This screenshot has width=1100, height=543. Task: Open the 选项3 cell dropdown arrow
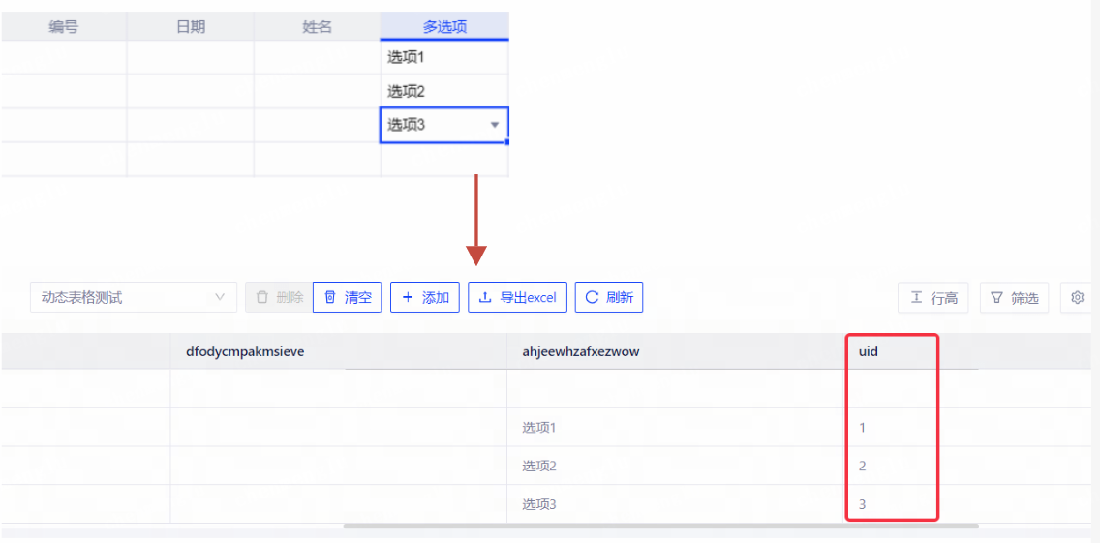(495, 125)
